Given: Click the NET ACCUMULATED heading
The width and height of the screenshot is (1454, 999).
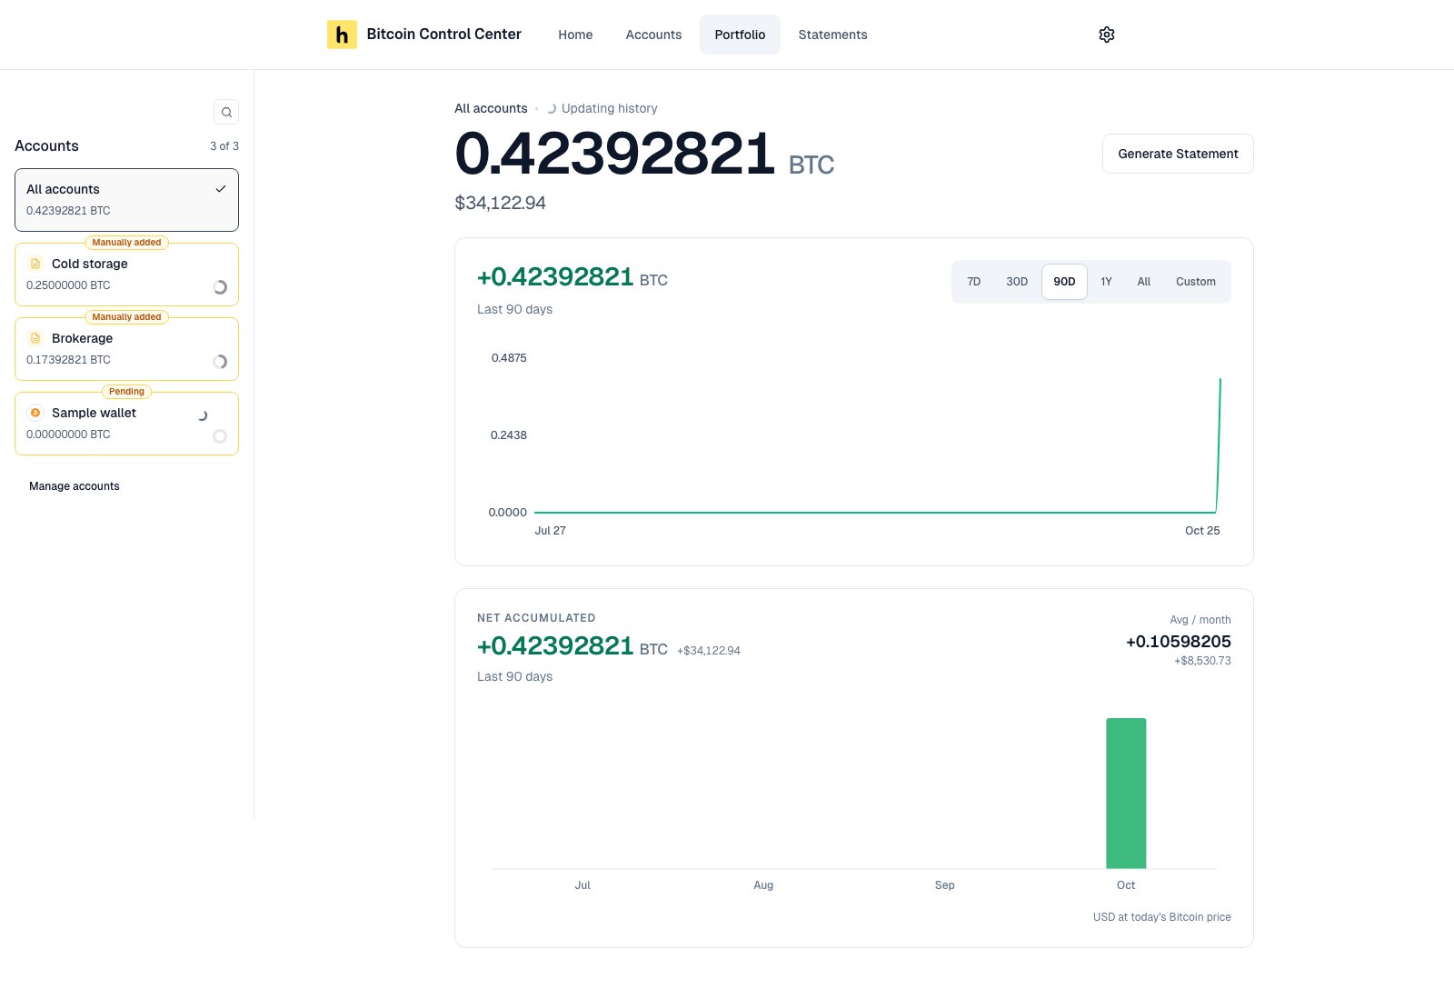Looking at the screenshot, I should pos(536,618).
